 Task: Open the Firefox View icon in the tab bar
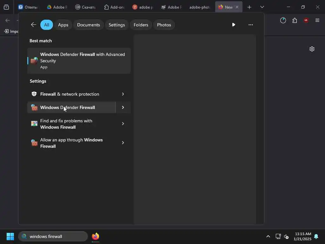6,7
